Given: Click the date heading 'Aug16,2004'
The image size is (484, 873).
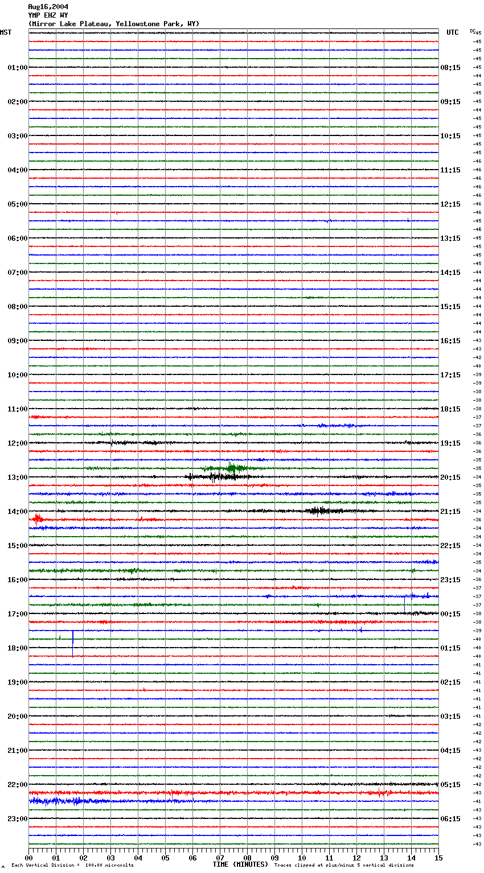Looking at the screenshot, I should [x=48, y=7].
